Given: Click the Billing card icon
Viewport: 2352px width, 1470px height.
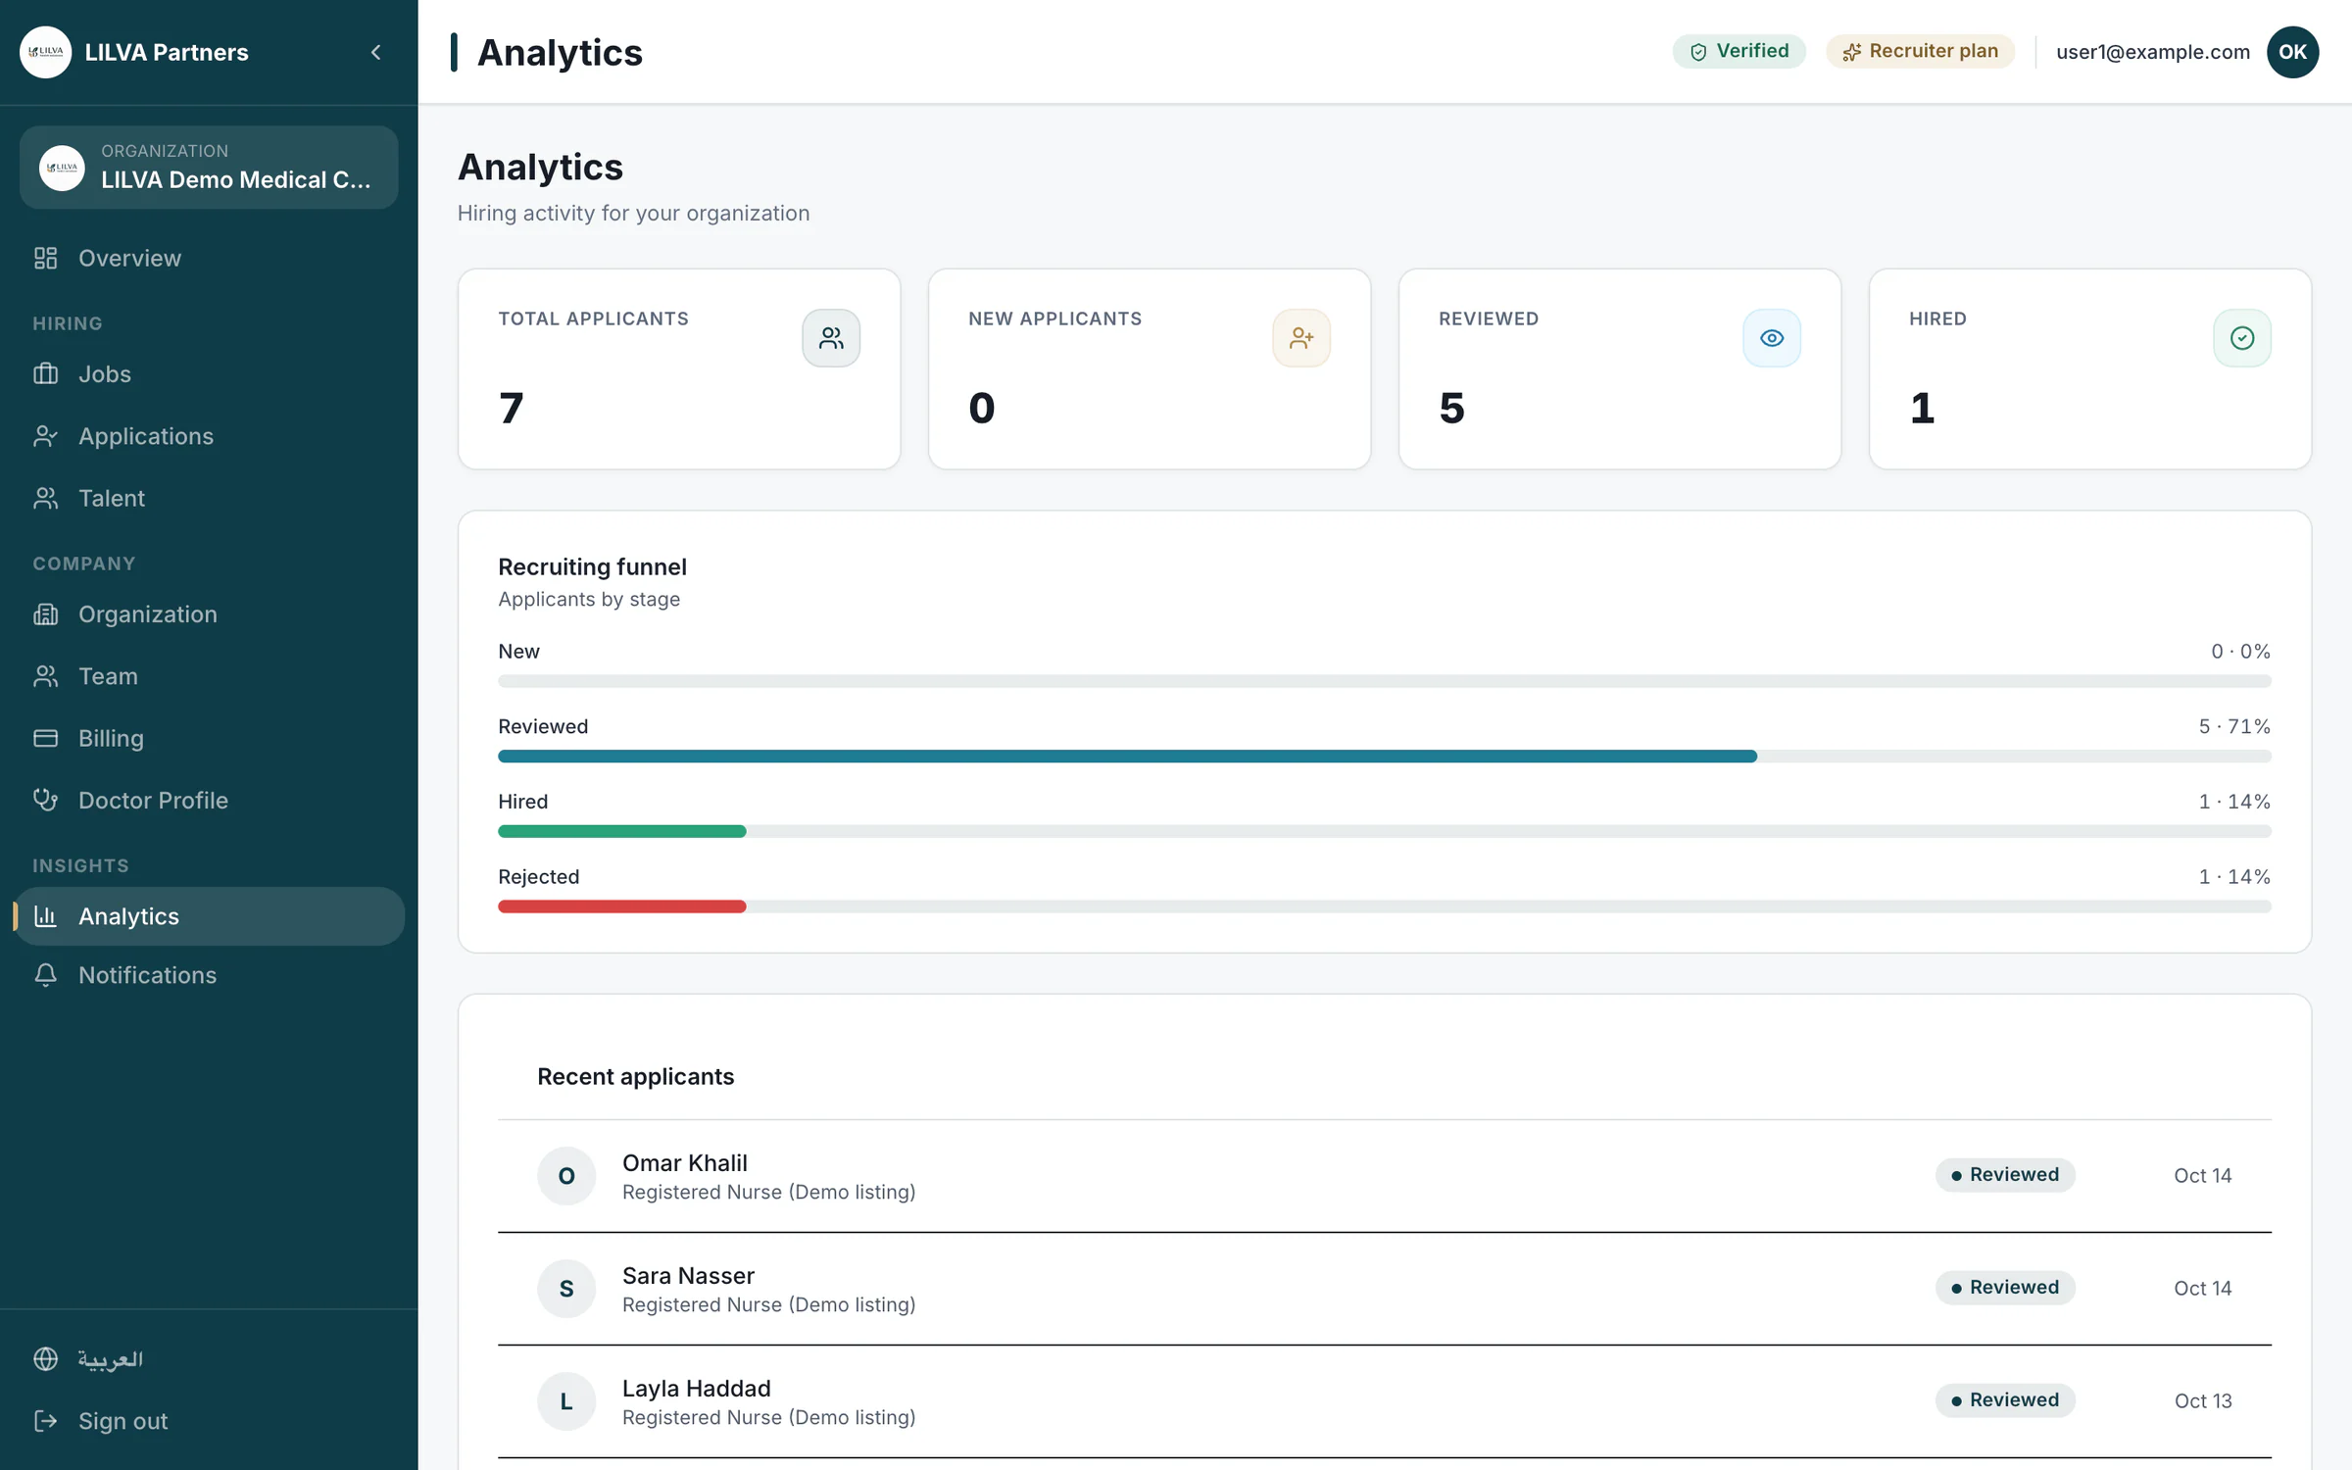Looking at the screenshot, I should (x=46, y=738).
